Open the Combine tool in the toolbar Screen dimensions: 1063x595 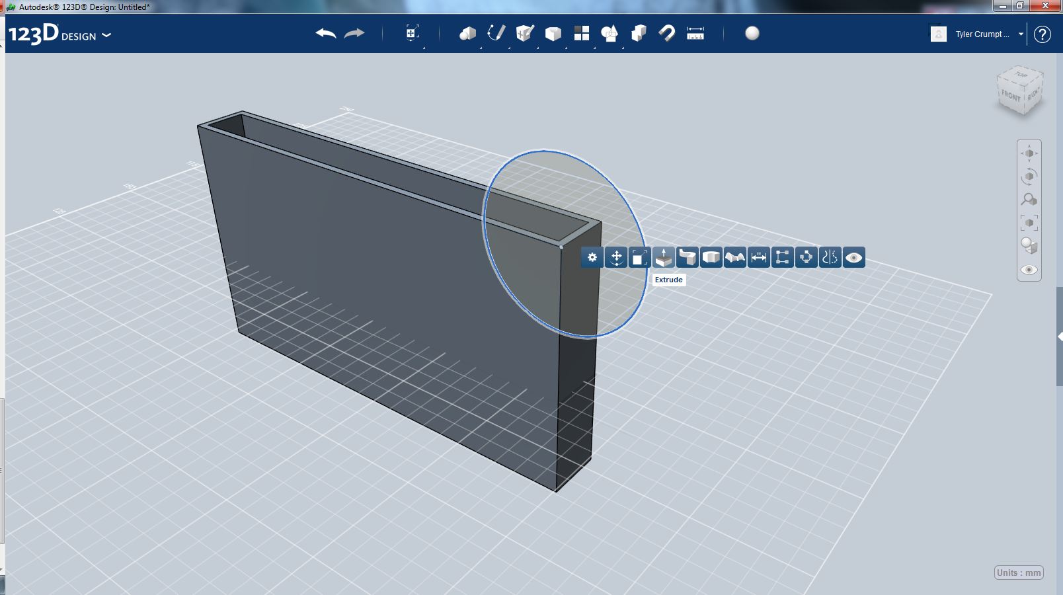[x=639, y=33]
